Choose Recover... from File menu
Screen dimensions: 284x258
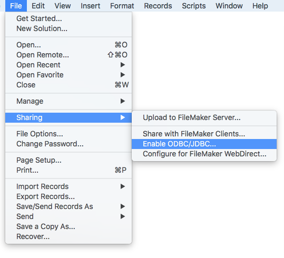[x=68, y=236]
